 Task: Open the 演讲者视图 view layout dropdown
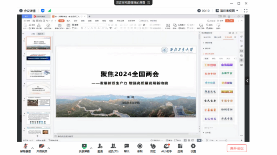[x=227, y=11]
